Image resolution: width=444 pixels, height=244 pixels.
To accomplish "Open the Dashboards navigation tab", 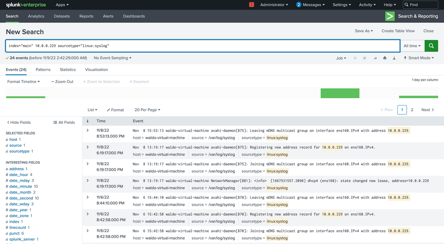I will (134, 16).
